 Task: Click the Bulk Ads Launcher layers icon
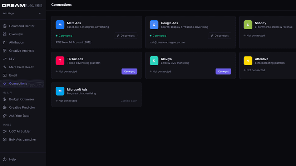point(5,140)
